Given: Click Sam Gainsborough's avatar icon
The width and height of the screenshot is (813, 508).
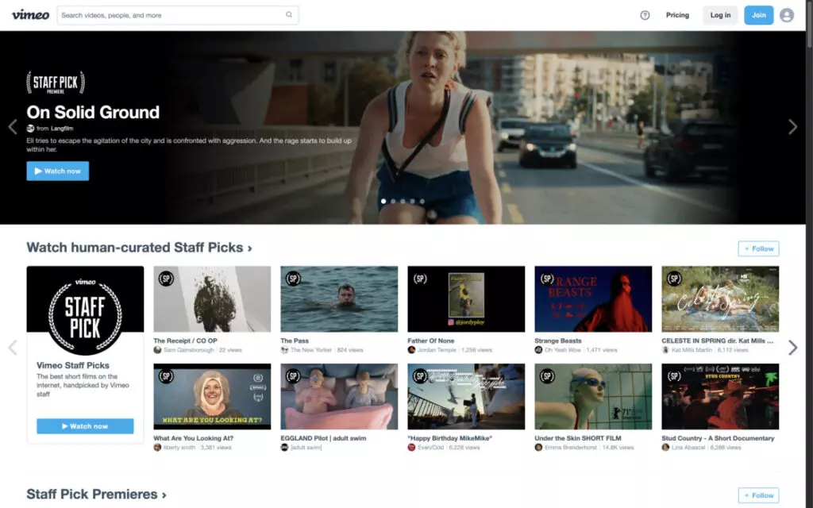Looking at the screenshot, I should point(157,350).
